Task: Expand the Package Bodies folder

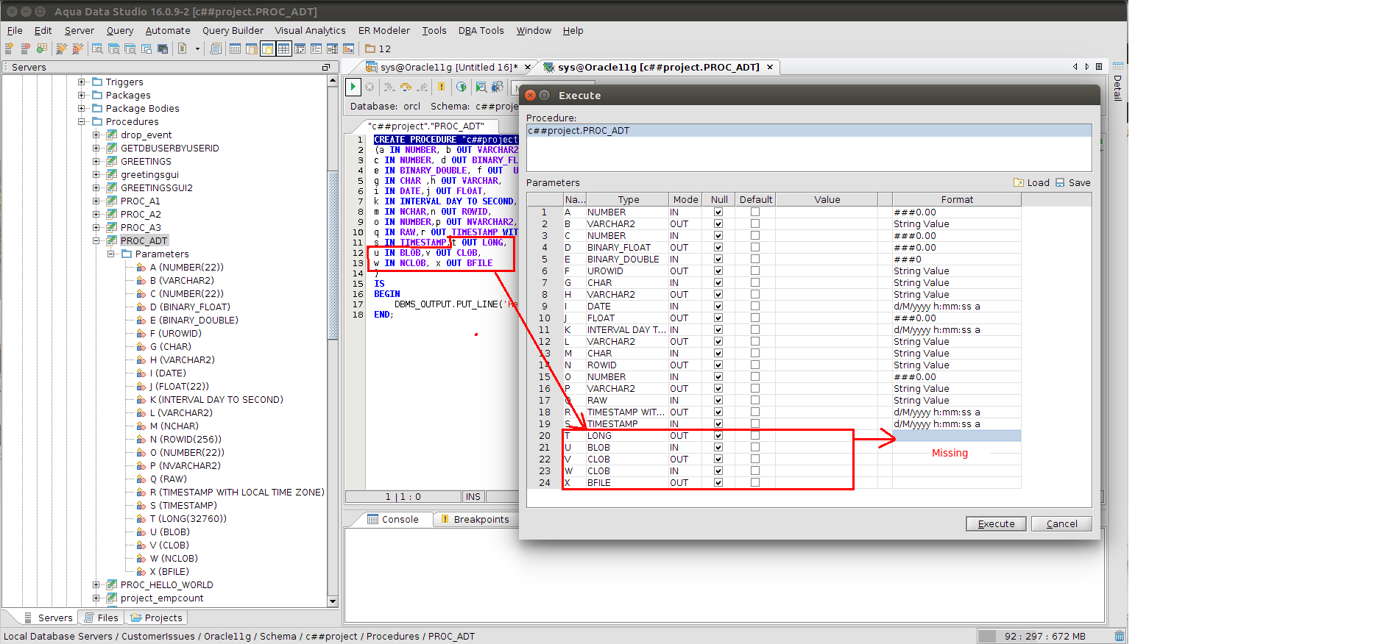Action: click(x=81, y=109)
